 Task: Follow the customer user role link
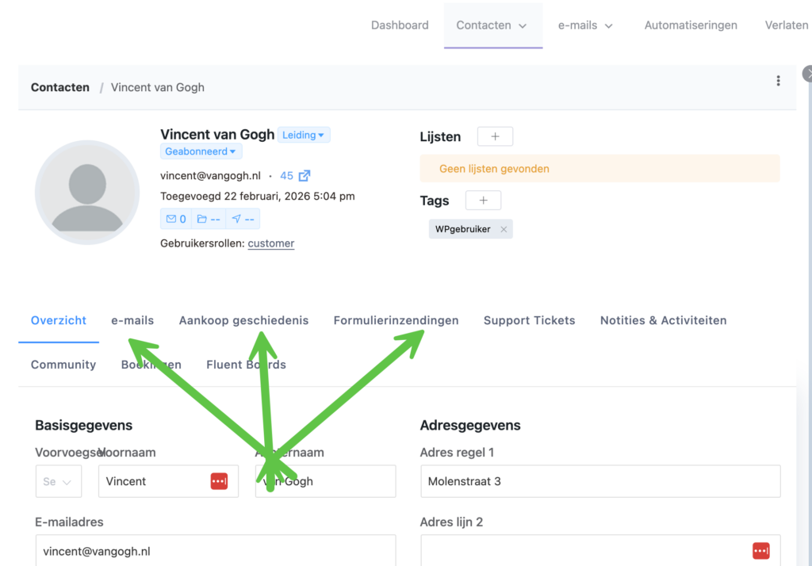(x=270, y=243)
